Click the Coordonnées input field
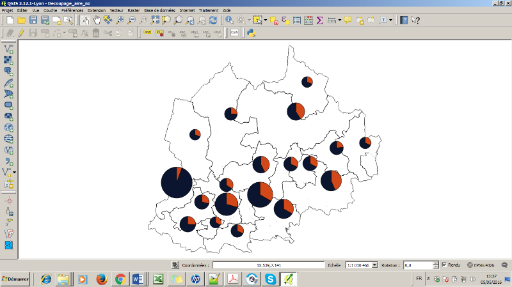 tap(268, 265)
